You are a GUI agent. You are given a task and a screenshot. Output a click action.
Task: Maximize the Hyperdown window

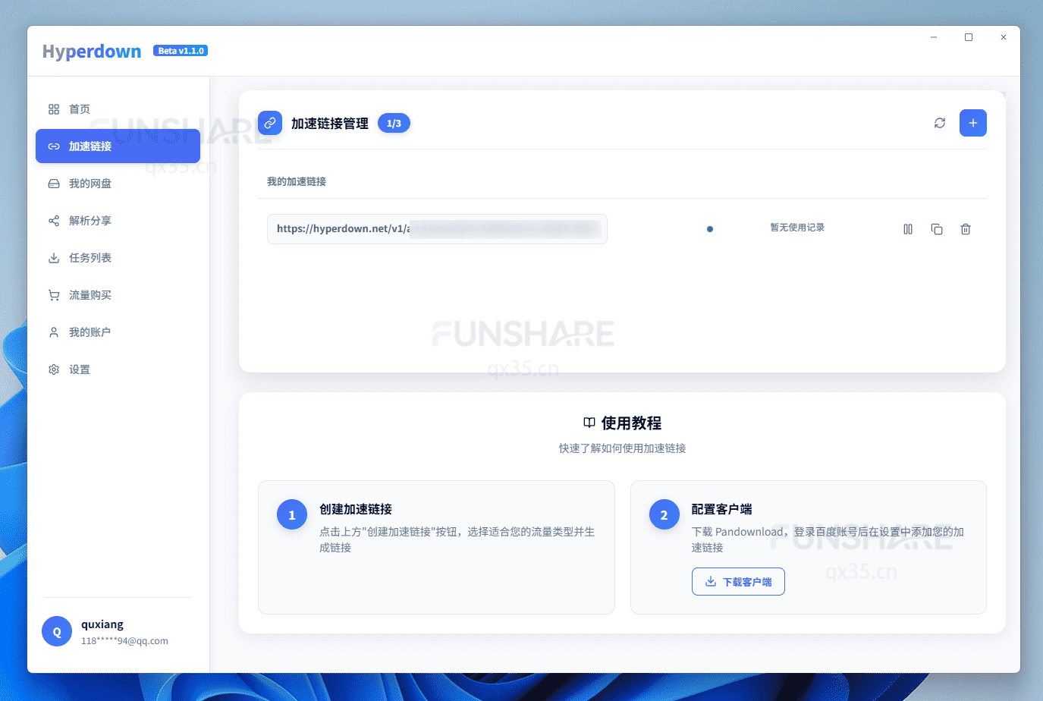pos(969,37)
